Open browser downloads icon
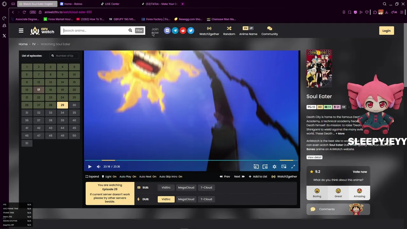 (x=387, y=12)
